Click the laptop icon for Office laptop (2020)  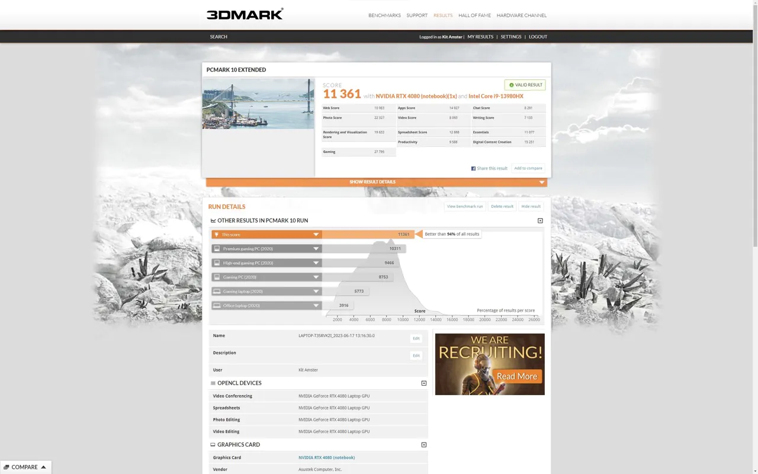[217, 306]
